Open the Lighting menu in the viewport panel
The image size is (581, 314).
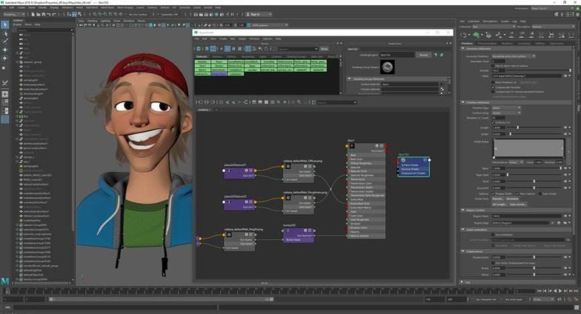click(105, 21)
